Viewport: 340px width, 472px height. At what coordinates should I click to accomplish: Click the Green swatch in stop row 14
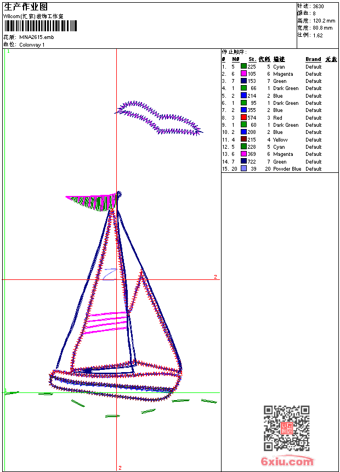[243, 161]
